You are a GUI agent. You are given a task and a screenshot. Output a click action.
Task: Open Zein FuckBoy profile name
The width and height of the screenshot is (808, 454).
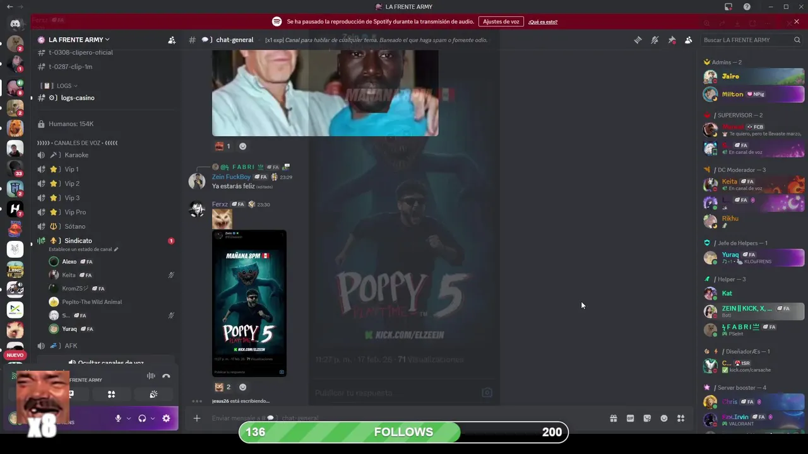(231, 177)
